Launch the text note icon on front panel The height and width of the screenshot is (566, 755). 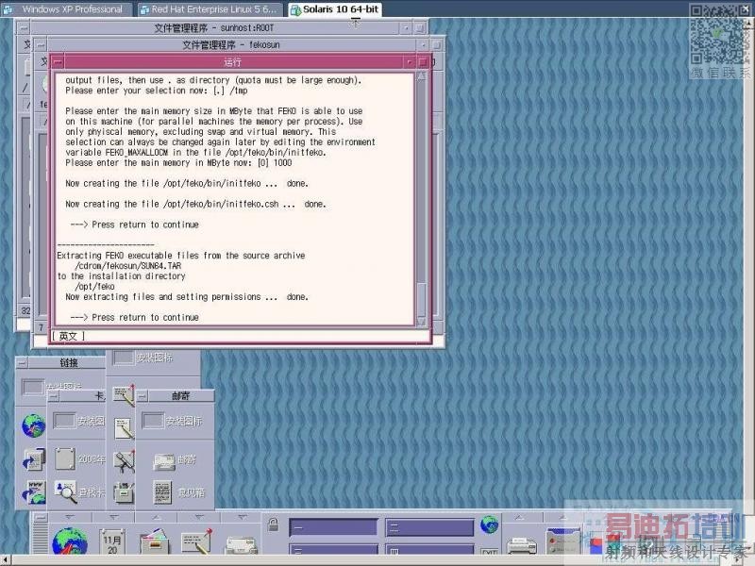(x=196, y=541)
